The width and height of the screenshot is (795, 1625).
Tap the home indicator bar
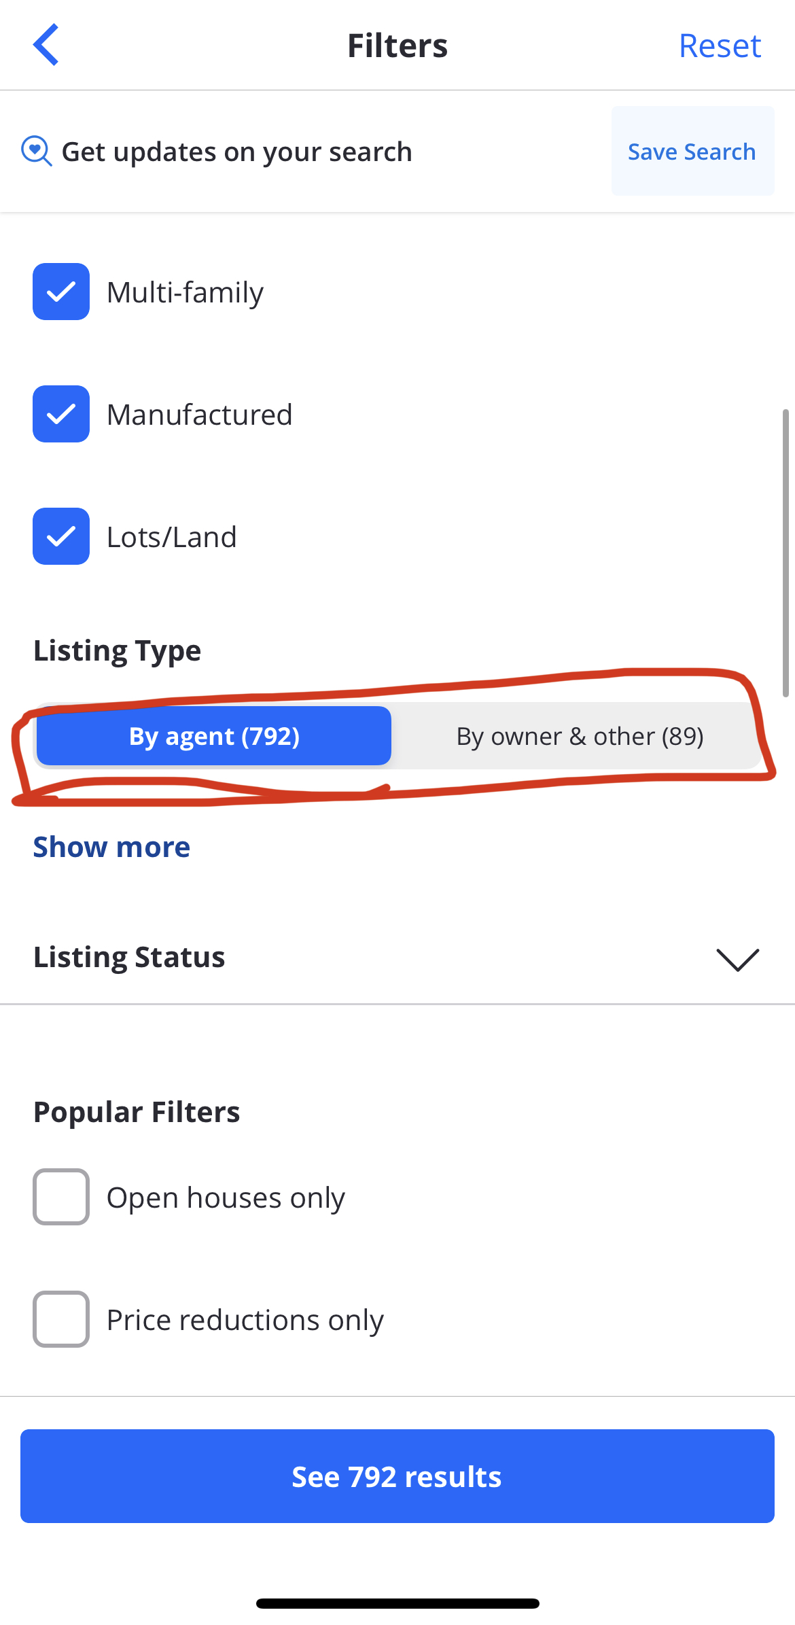(x=397, y=1604)
